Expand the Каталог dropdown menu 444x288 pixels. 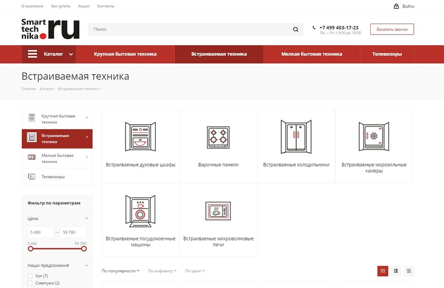click(x=71, y=54)
